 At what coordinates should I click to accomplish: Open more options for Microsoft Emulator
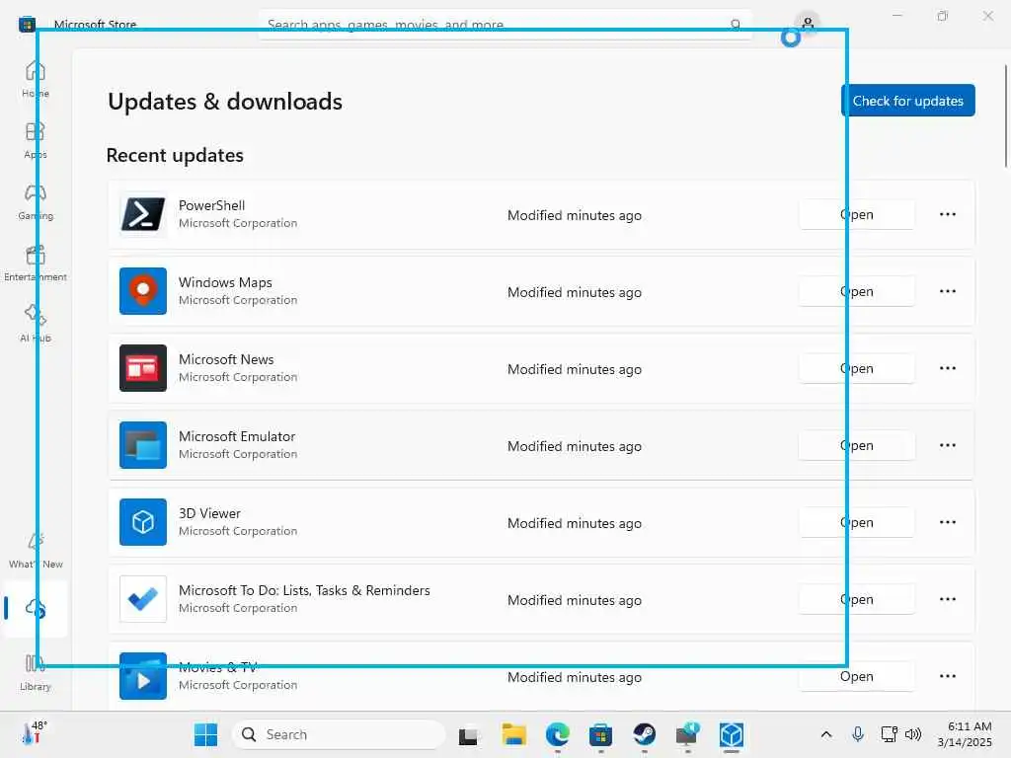(x=947, y=445)
